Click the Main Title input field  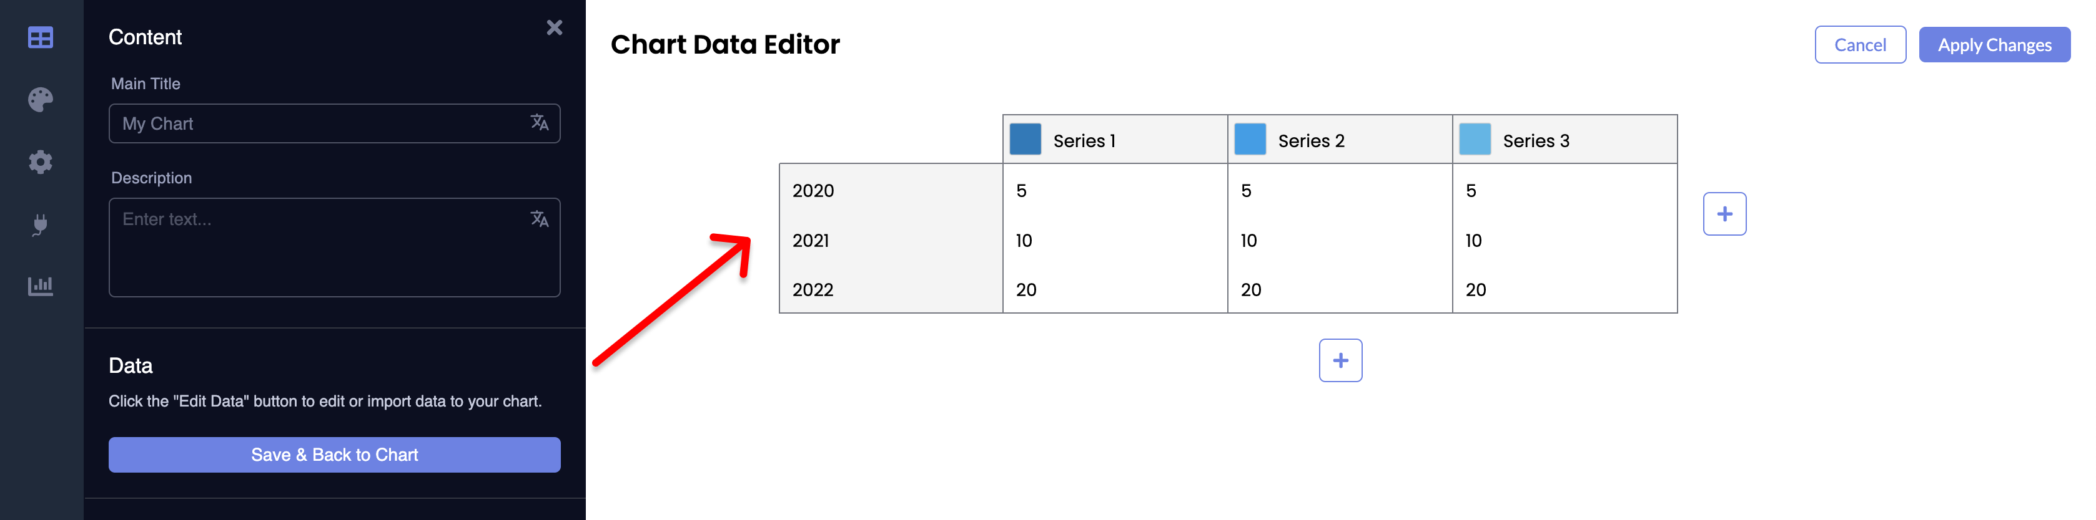(x=317, y=123)
